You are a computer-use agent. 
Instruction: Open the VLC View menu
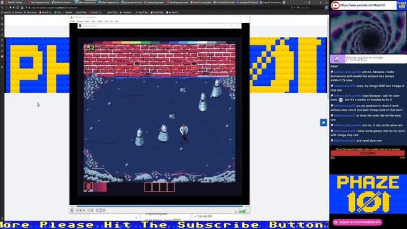pyautogui.click(x=111, y=21)
